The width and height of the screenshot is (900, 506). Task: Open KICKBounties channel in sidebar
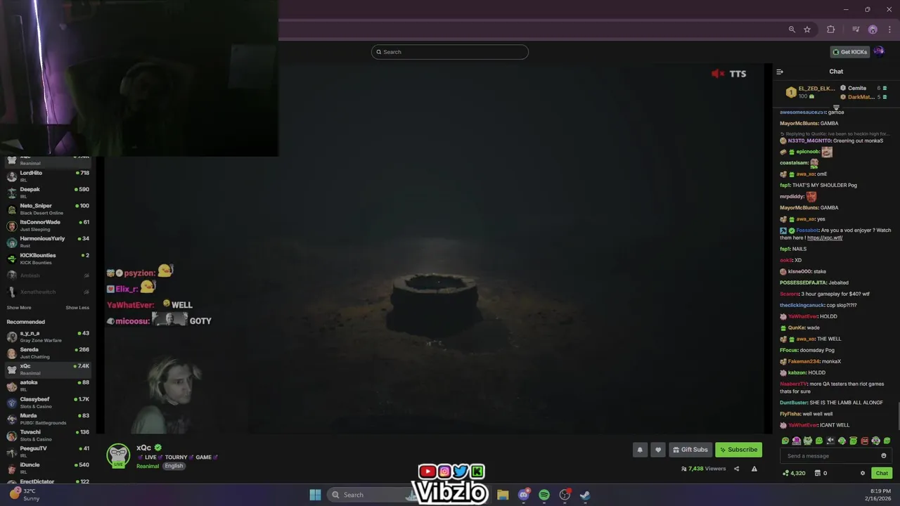tap(48, 259)
